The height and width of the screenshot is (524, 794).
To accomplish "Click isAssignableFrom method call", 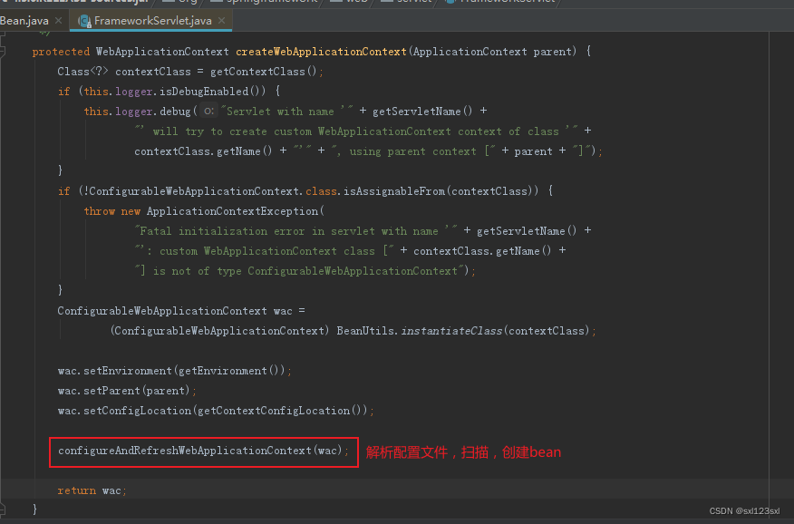I will click(394, 191).
